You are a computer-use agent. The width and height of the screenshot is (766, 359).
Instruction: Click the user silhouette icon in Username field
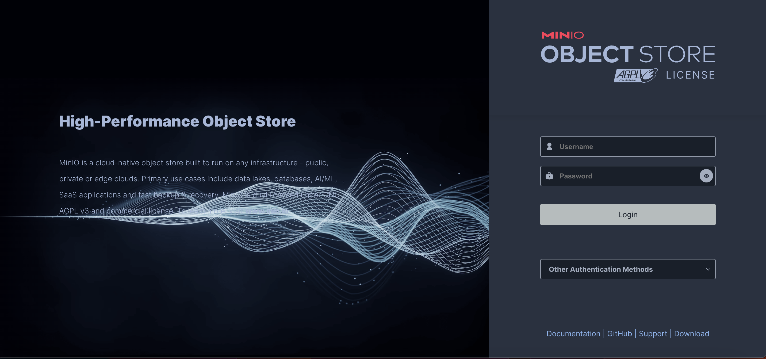(x=549, y=146)
